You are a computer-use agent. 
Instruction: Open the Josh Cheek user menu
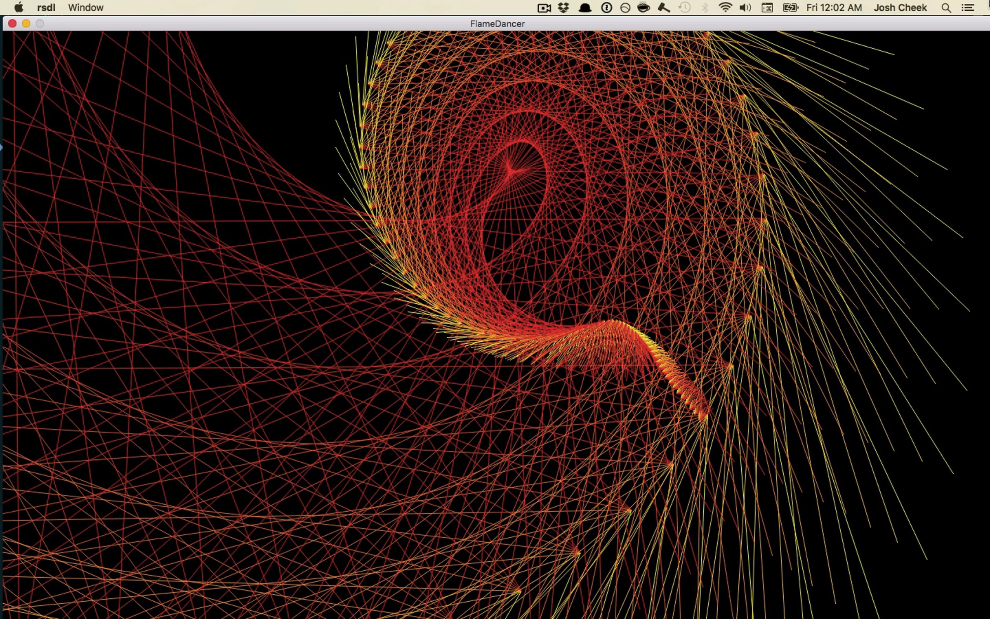point(900,8)
